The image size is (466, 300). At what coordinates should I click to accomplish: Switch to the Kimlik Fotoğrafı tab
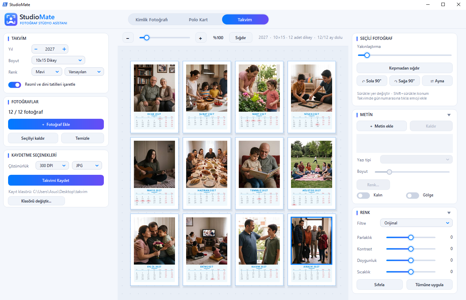pyautogui.click(x=152, y=20)
